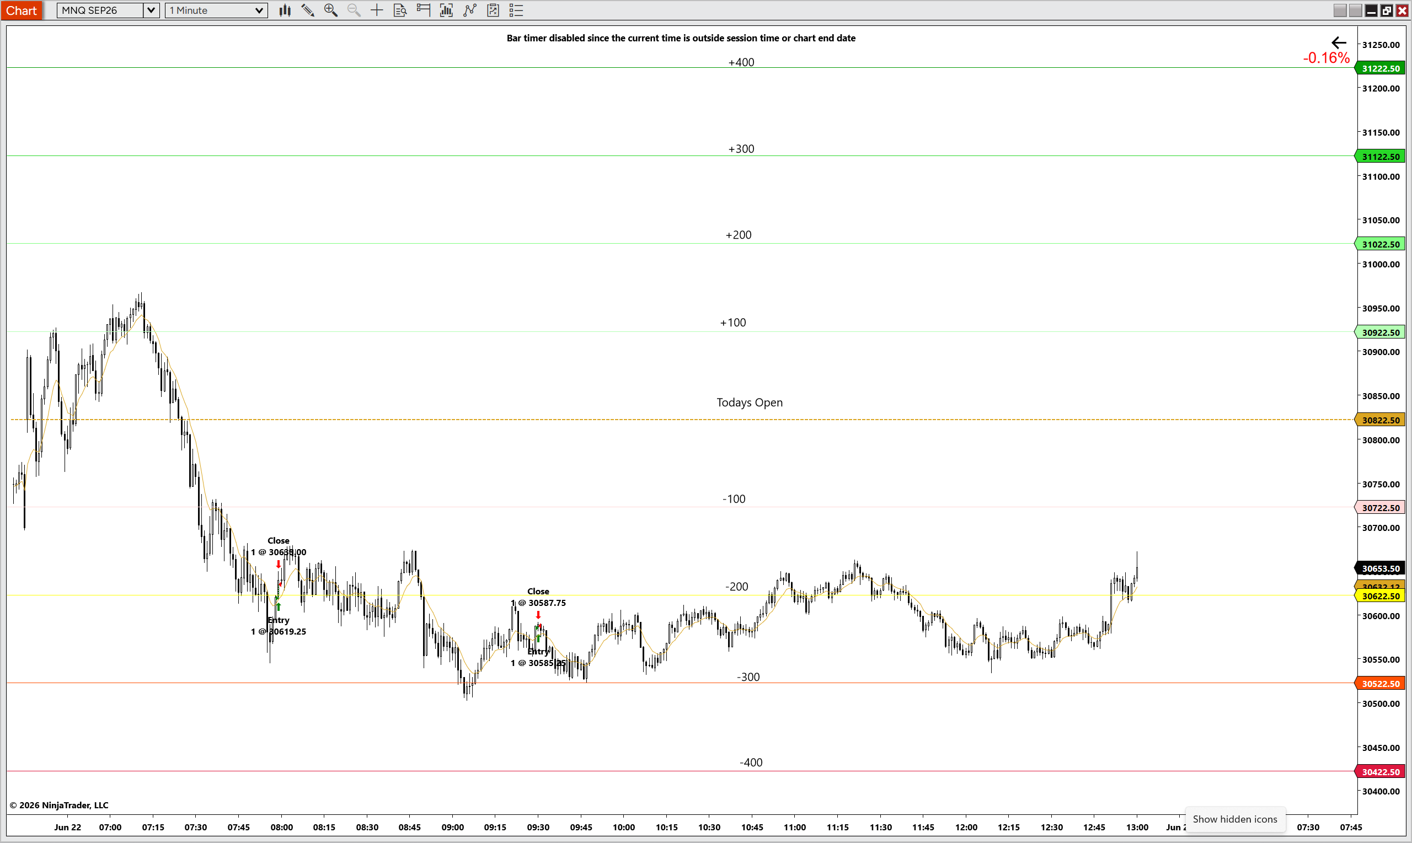Click the Jun 22 date axis label
This screenshot has height=843, width=1412.
tap(68, 827)
